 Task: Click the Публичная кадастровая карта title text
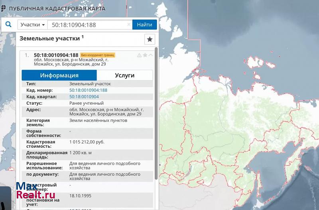pos(57,8)
